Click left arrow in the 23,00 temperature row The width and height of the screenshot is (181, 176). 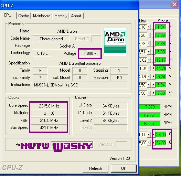coord(149,135)
